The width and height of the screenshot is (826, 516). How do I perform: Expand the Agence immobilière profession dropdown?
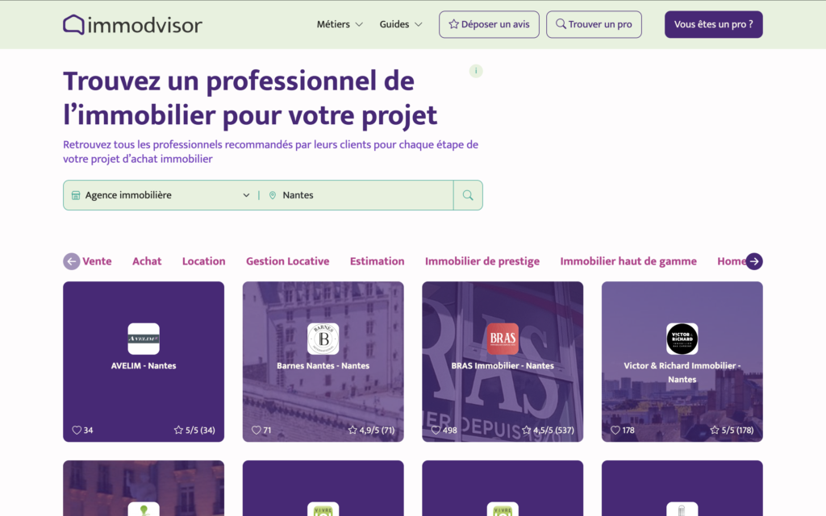point(161,195)
